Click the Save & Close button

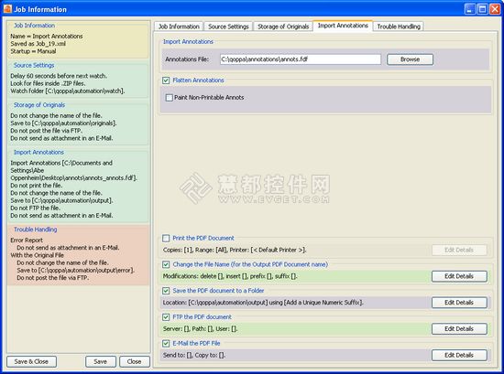point(31,361)
